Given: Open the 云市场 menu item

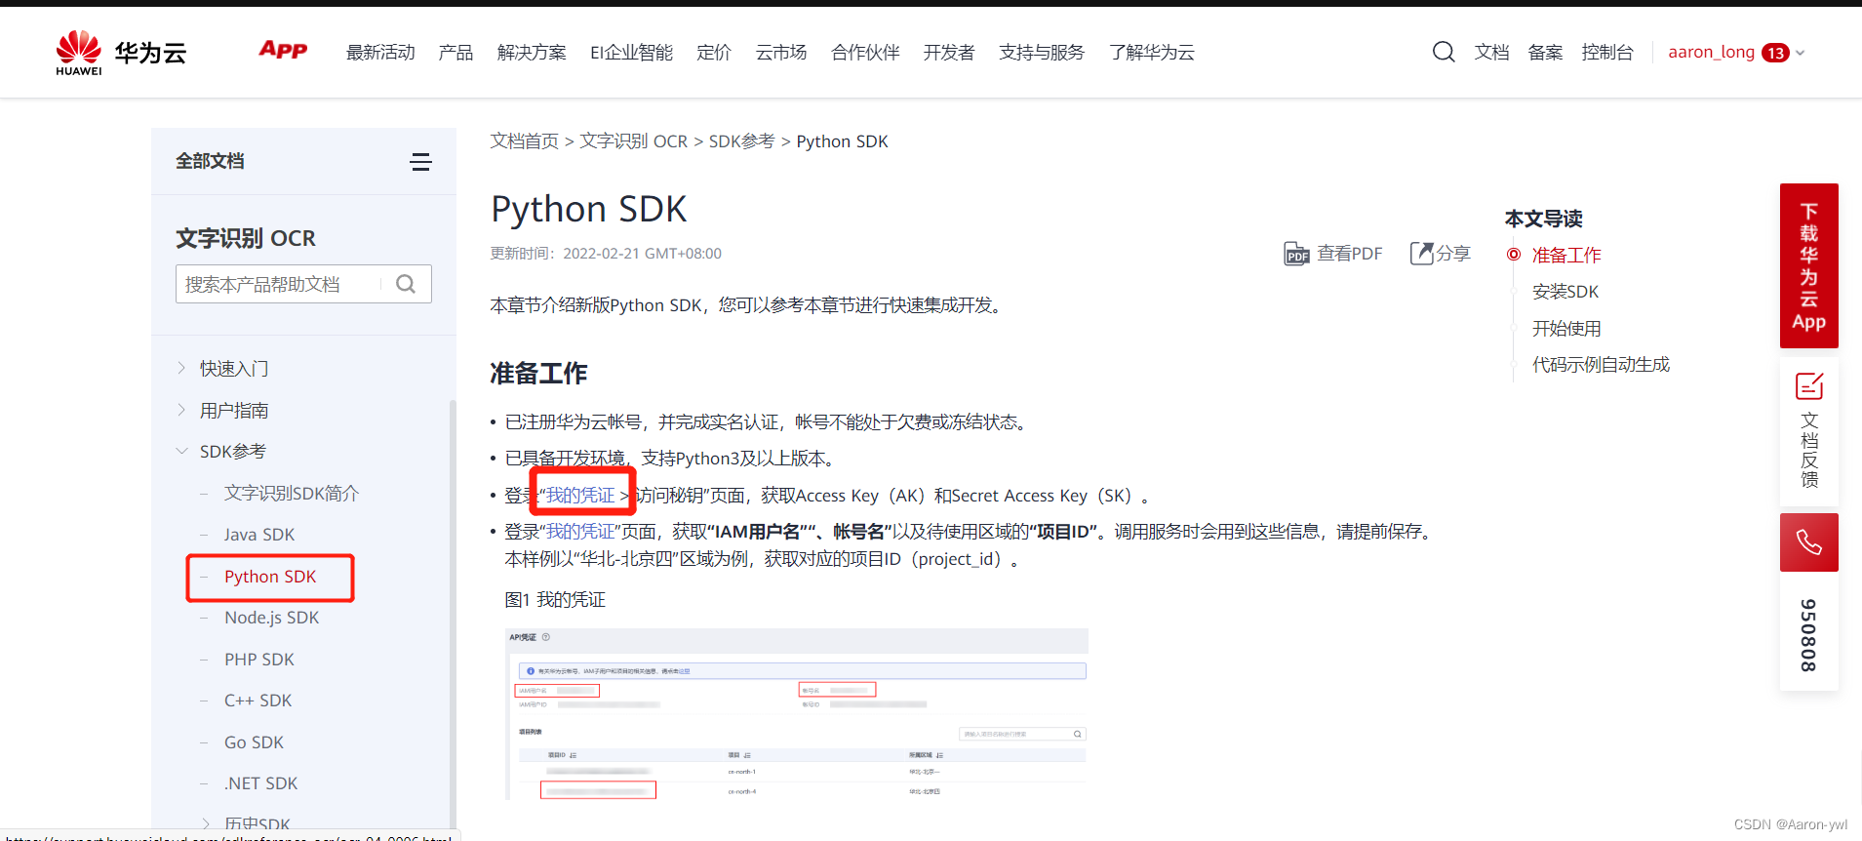Looking at the screenshot, I should [x=781, y=53].
